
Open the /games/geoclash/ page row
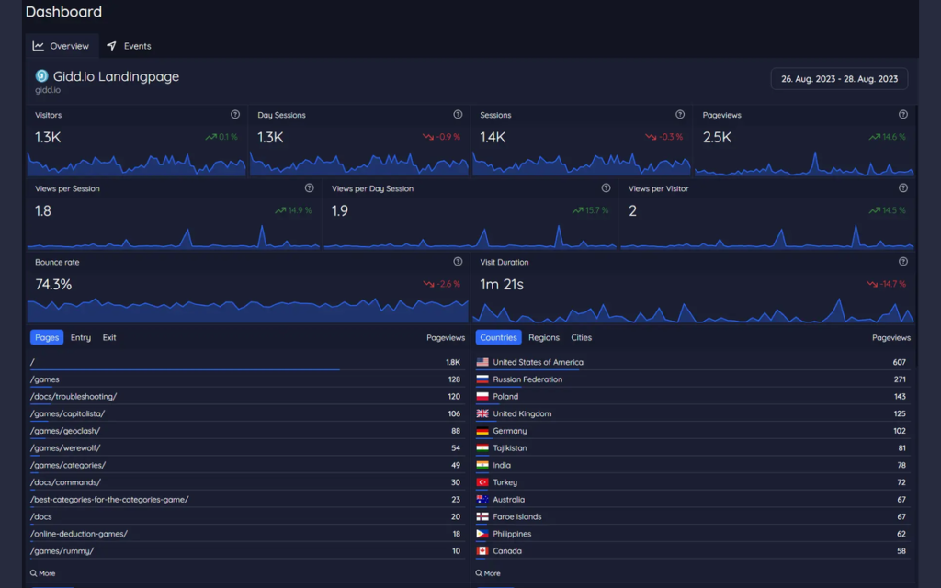pyautogui.click(x=245, y=431)
